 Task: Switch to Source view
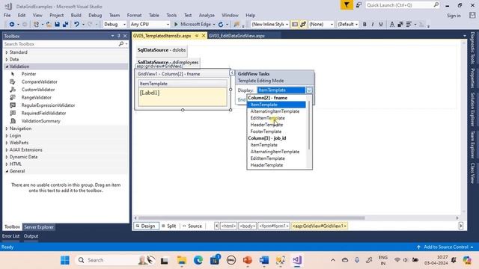coord(192,226)
